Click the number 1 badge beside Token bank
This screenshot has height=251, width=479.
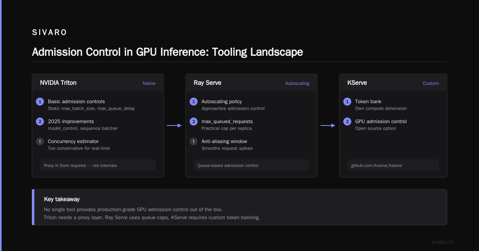pyautogui.click(x=347, y=102)
